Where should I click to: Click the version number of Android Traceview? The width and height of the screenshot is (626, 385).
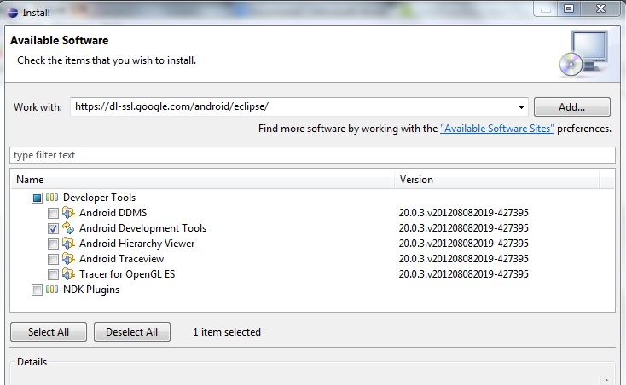[463, 259]
